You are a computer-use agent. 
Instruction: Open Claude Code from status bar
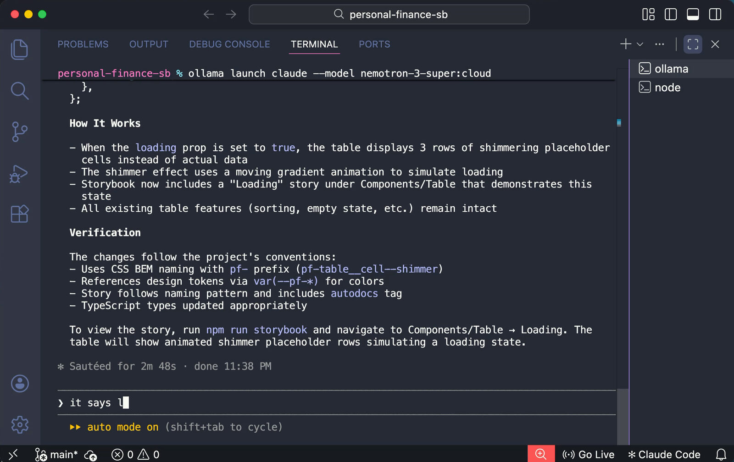click(664, 454)
